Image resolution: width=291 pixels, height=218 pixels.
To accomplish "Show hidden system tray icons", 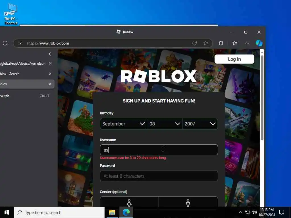I will tap(240, 212).
